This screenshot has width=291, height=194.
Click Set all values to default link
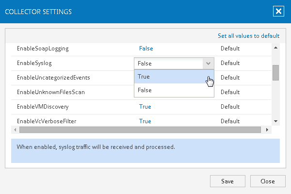[x=248, y=36]
